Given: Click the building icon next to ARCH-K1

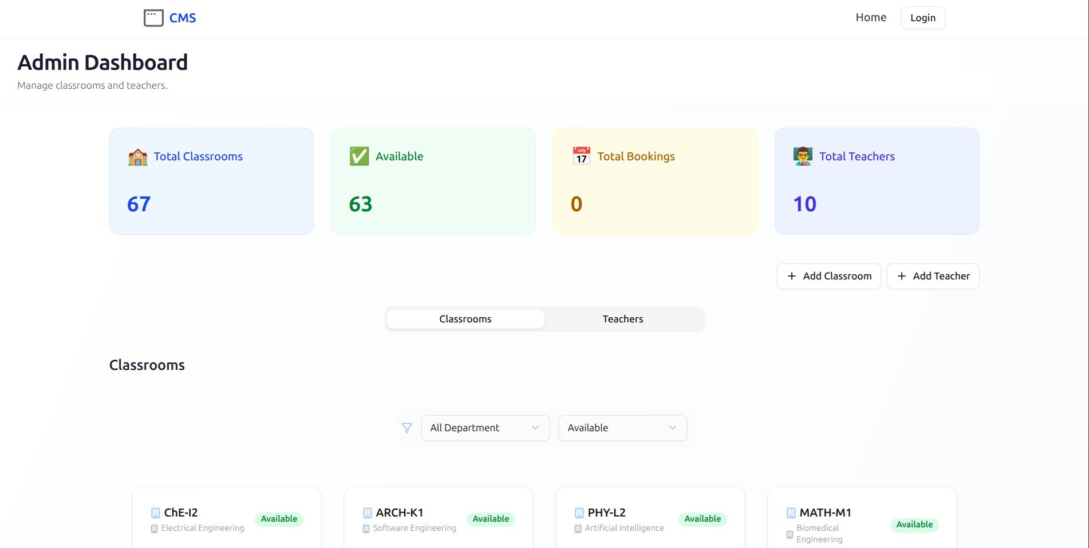Looking at the screenshot, I should [367, 513].
